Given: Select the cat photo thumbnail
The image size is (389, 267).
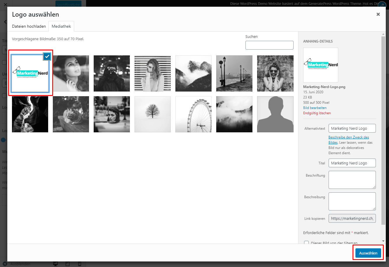Looking at the screenshot, I should (71, 114).
